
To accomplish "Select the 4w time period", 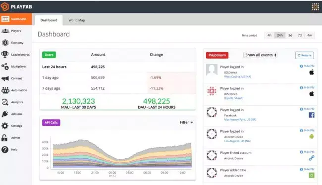I will tap(309, 36).
